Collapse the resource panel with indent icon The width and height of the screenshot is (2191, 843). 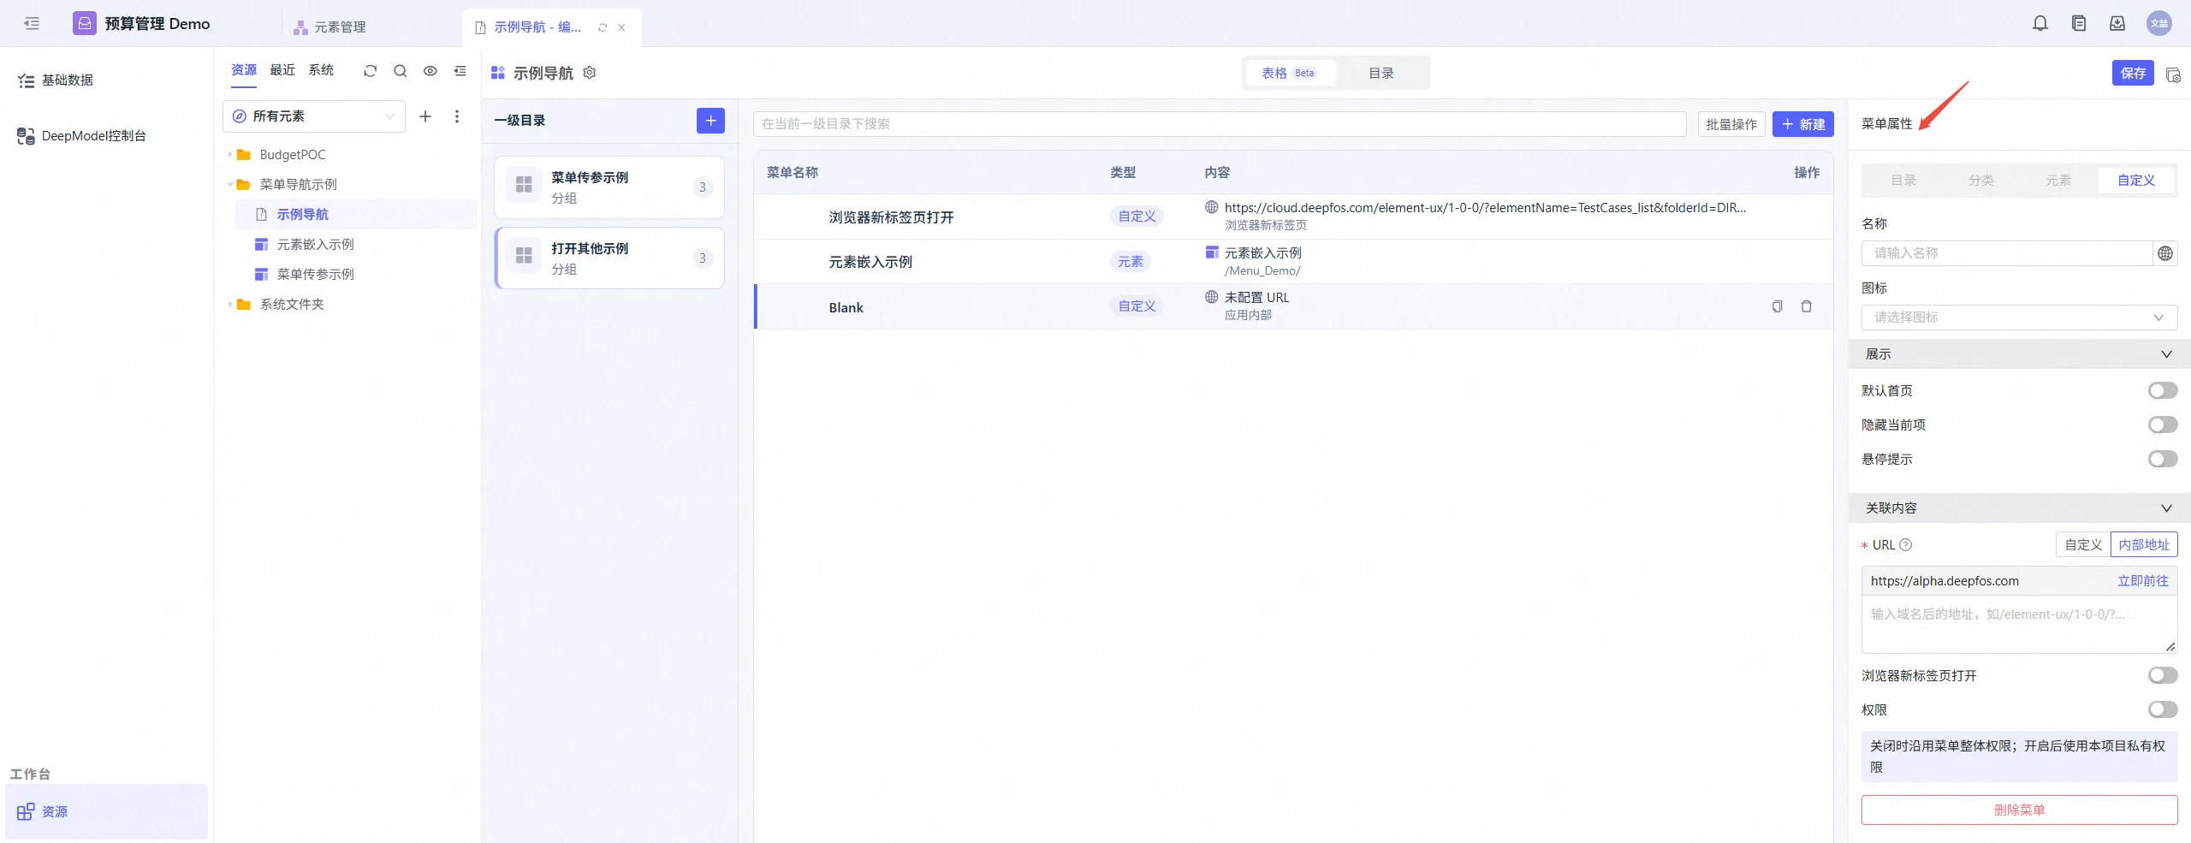pyautogui.click(x=460, y=71)
